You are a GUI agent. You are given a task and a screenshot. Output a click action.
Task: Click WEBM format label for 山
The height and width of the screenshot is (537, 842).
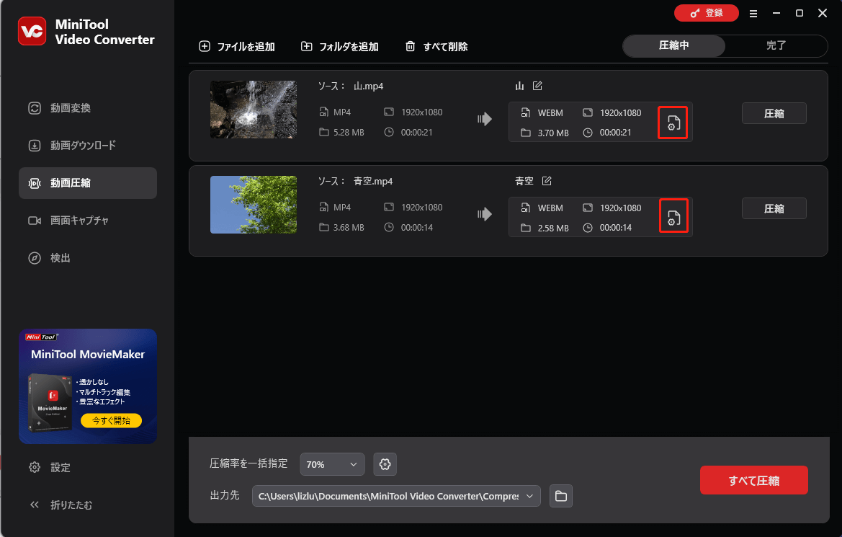pos(550,113)
